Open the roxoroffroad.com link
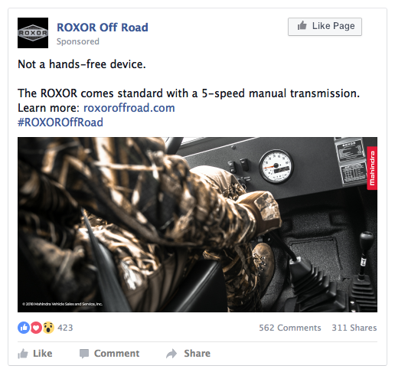The height and width of the screenshot is (382, 395). click(x=129, y=108)
